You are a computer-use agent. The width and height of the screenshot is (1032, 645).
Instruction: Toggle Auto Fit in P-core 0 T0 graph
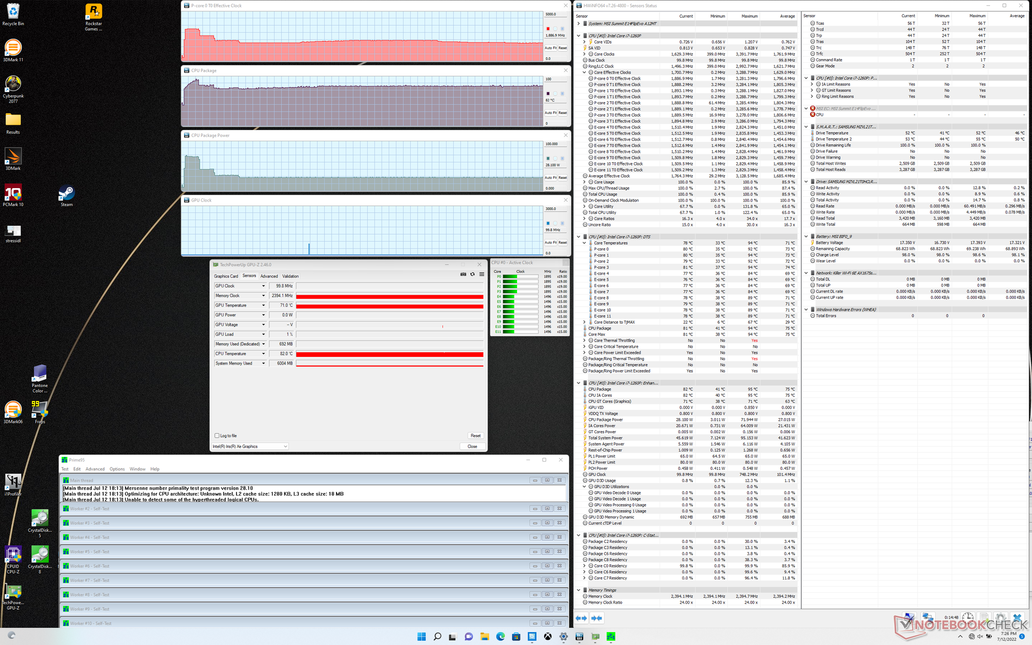[x=551, y=48]
